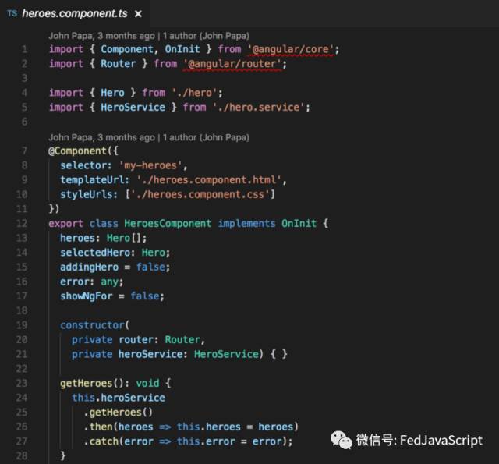Click the './heroes.component.css' style path
This screenshot has height=464, width=499.
click(x=200, y=194)
